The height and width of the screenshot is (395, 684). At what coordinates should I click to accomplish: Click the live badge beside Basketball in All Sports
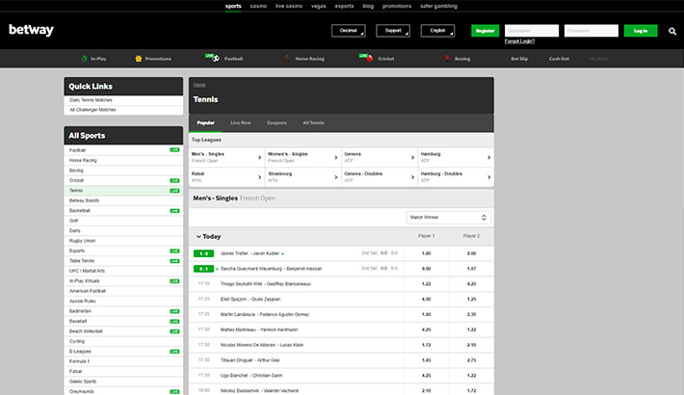[x=174, y=211]
